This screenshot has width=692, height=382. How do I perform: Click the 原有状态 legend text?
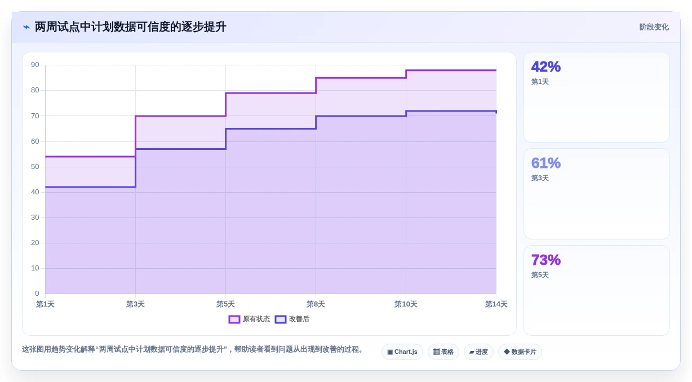pos(256,319)
